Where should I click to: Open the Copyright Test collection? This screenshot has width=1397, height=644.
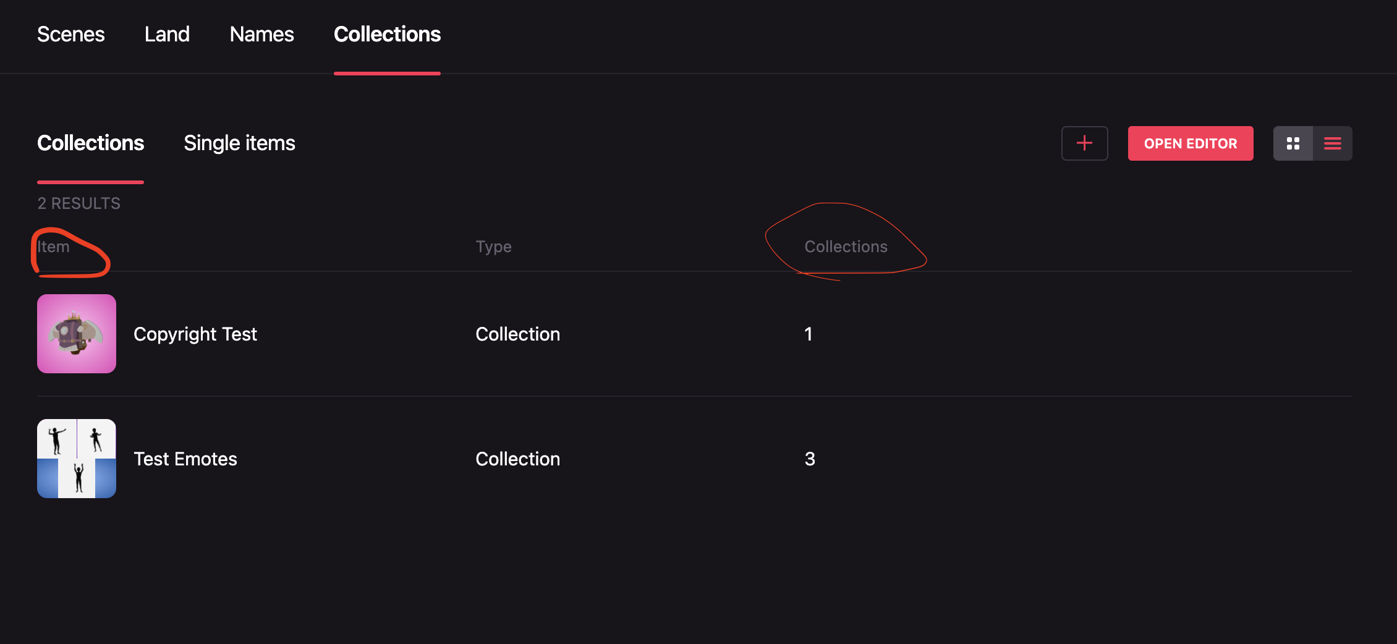click(x=195, y=333)
